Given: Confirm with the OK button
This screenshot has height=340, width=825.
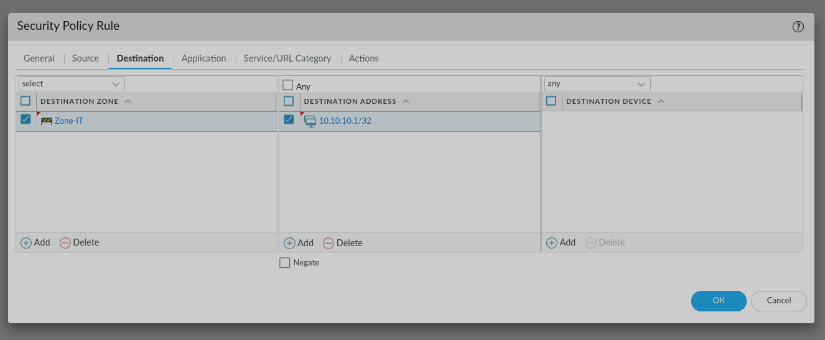Looking at the screenshot, I should [719, 301].
